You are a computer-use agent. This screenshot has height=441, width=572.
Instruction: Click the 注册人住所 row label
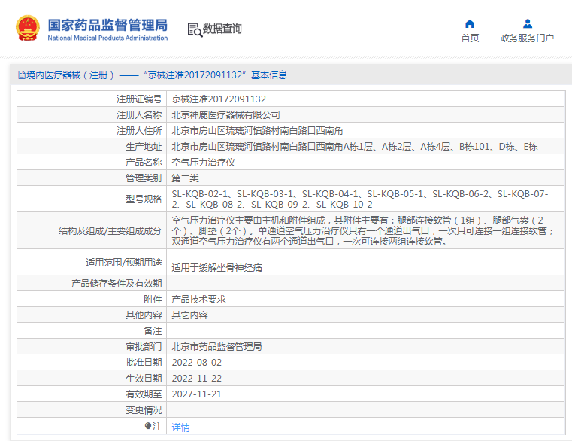point(139,130)
